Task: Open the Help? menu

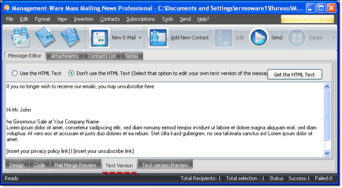Action: pyautogui.click(x=203, y=19)
